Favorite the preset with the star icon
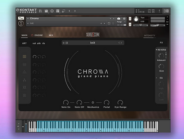Image resolution: width=184 pixels, height=139 pixels. tap(64, 43)
